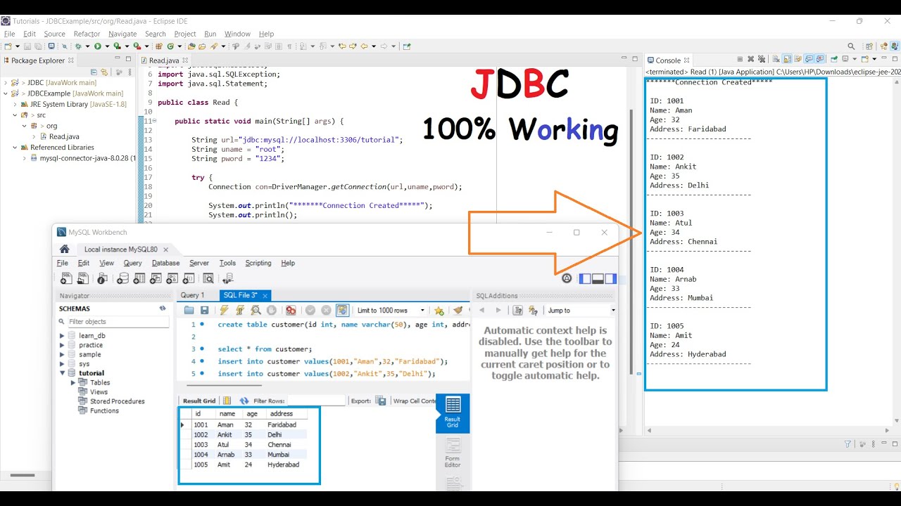
Task: Click the Save snippet star icon
Action: [439, 310]
